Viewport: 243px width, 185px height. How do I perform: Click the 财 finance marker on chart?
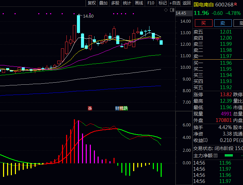pyautogui.click(x=117, y=108)
